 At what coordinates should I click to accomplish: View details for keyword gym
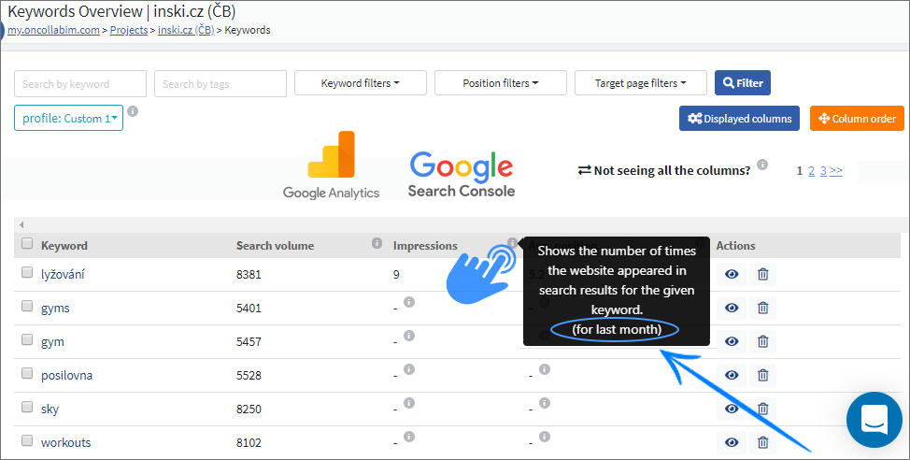(732, 341)
